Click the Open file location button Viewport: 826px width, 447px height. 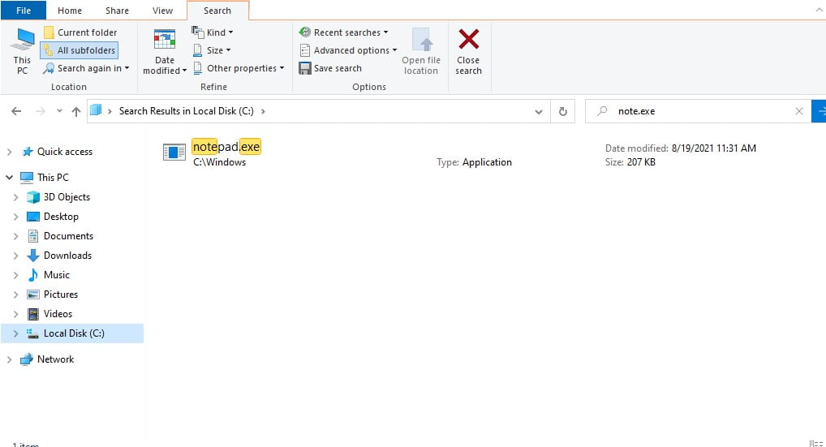point(421,51)
